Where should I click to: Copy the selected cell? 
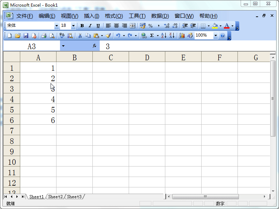pyautogui.click(x=88, y=36)
